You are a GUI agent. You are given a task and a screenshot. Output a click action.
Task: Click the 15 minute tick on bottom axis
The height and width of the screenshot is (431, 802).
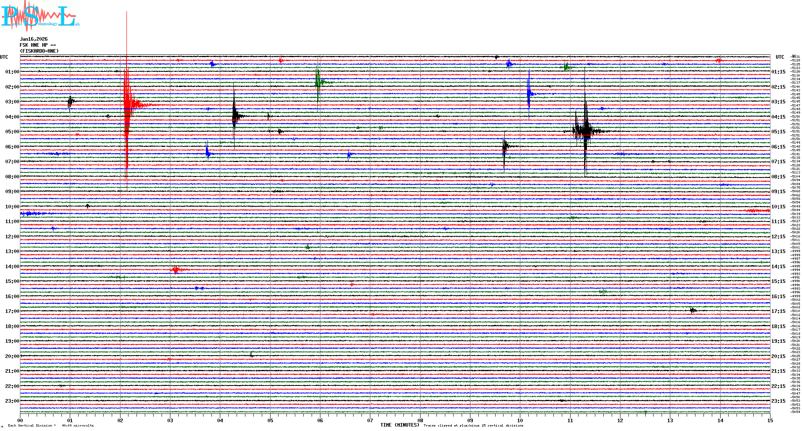pos(770,420)
